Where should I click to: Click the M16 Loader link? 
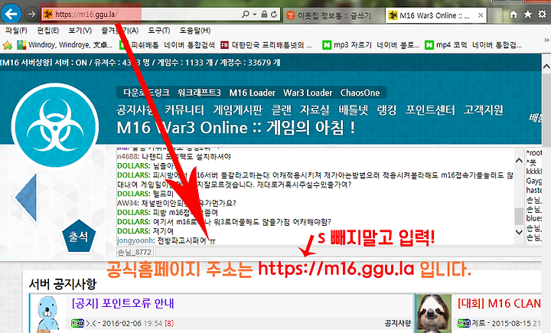click(x=253, y=93)
